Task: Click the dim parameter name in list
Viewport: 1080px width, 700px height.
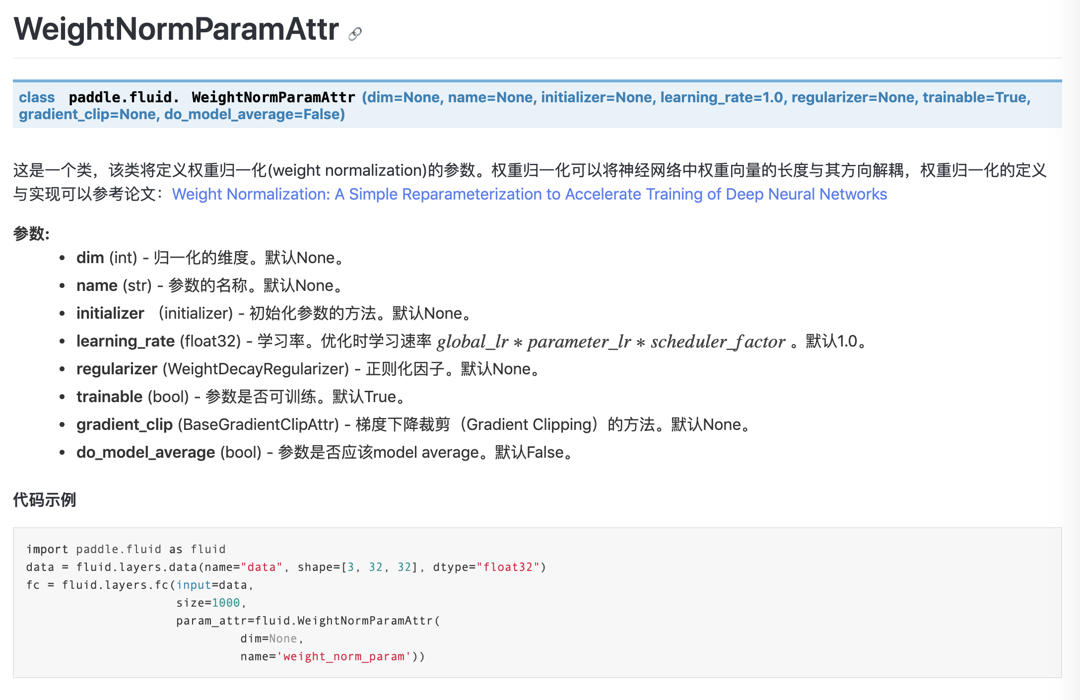Action: 90,258
